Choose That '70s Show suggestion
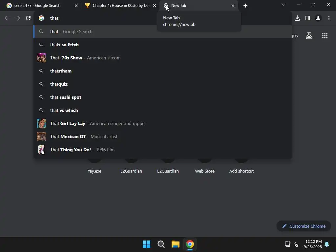 163,58
